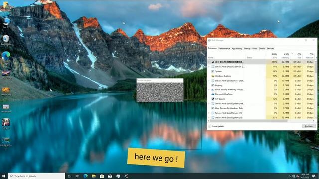
Task: Switch to the Services tab
Action: [x=270, y=48]
